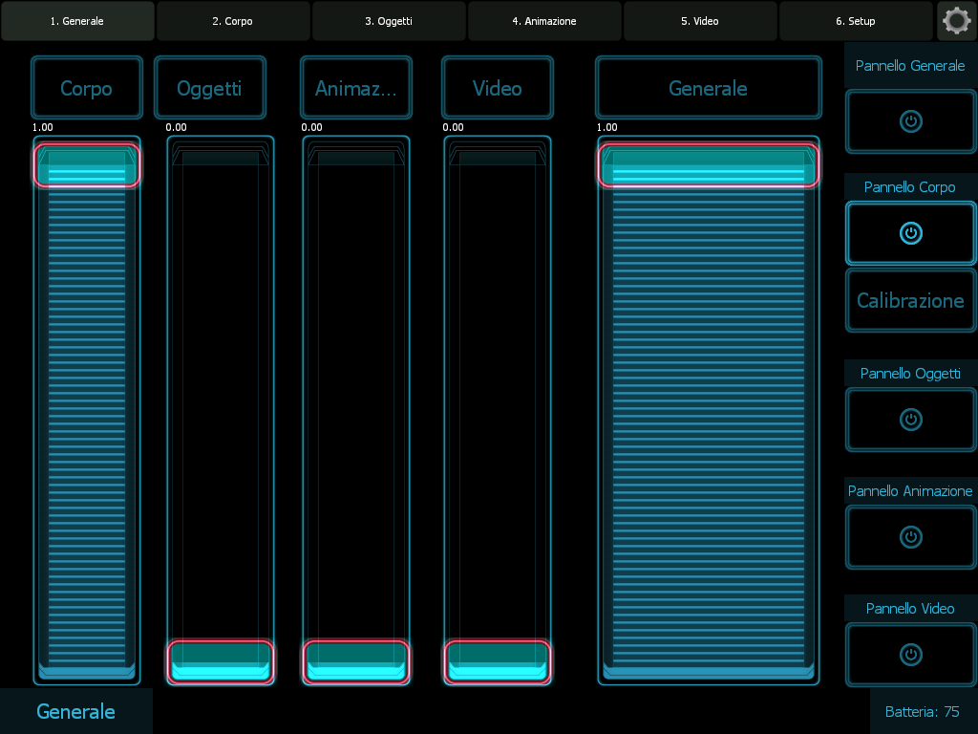Click the Corpo fader label button
Viewport: 978px width, 734px height.
click(87, 87)
